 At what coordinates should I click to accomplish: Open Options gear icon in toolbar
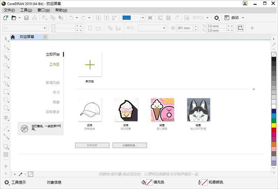pos(216,18)
